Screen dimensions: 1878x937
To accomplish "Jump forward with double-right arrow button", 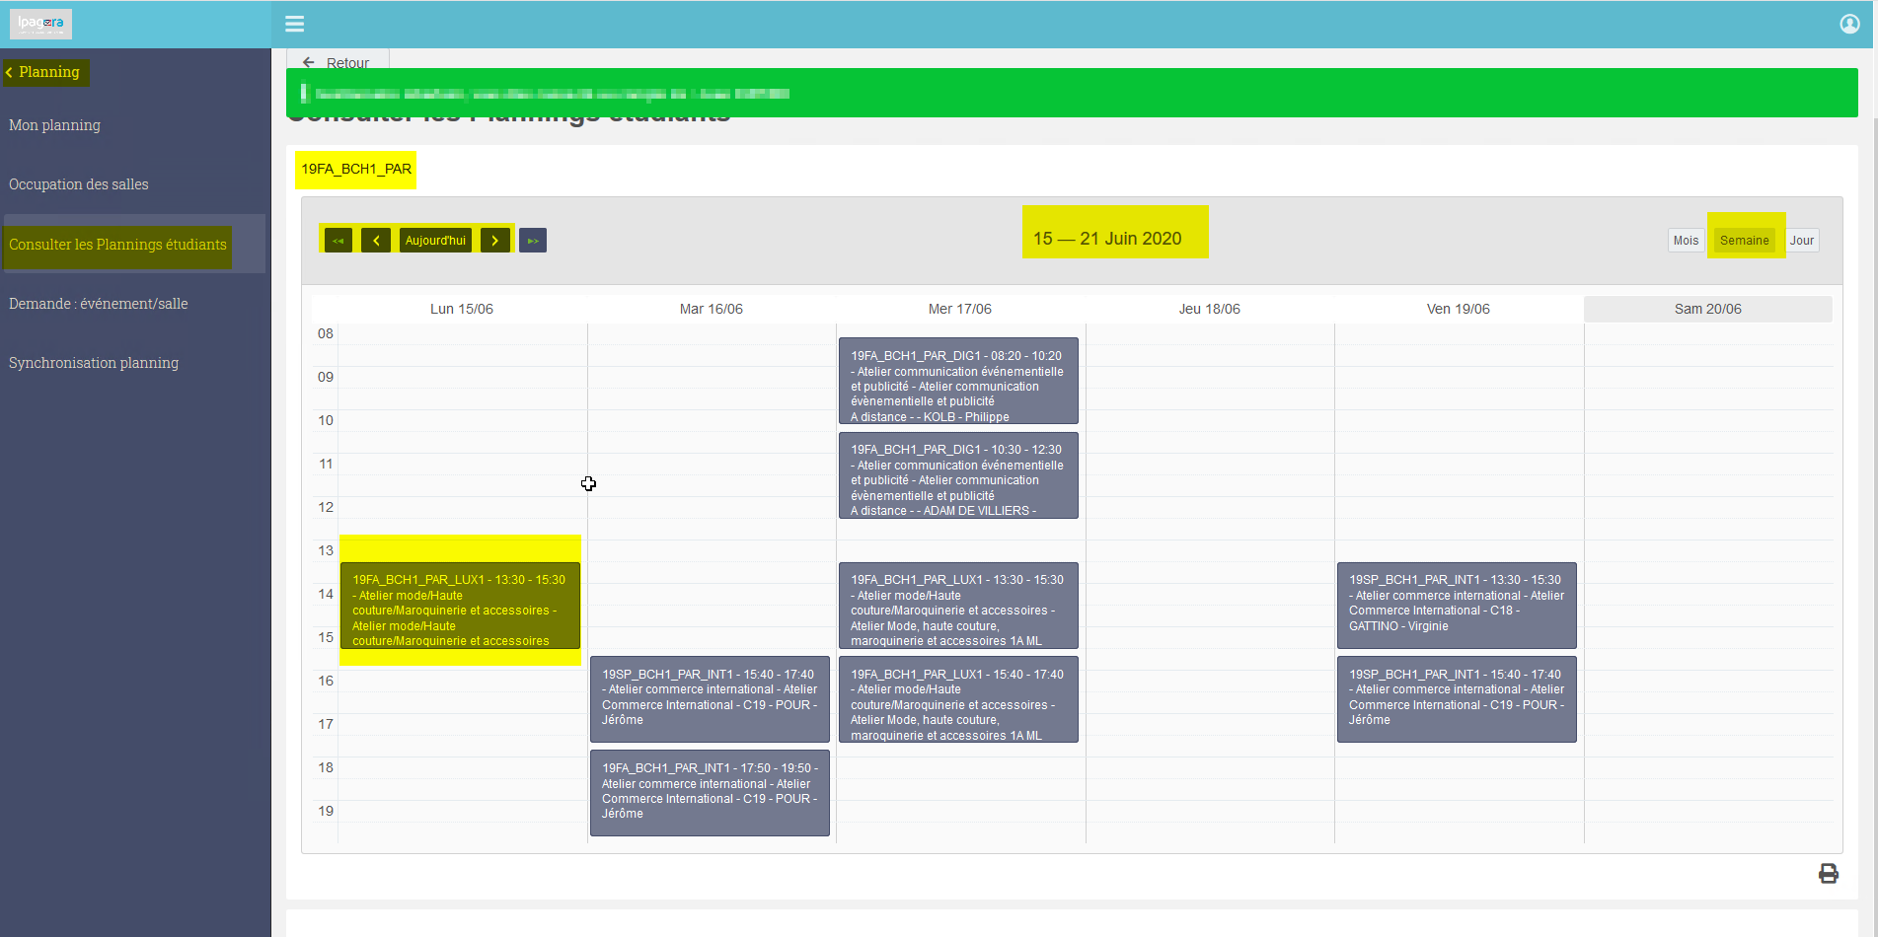I will [533, 241].
